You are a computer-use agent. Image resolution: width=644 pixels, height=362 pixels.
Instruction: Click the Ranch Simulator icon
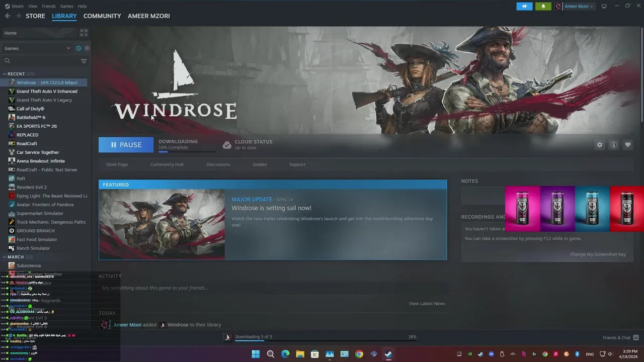(x=12, y=248)
